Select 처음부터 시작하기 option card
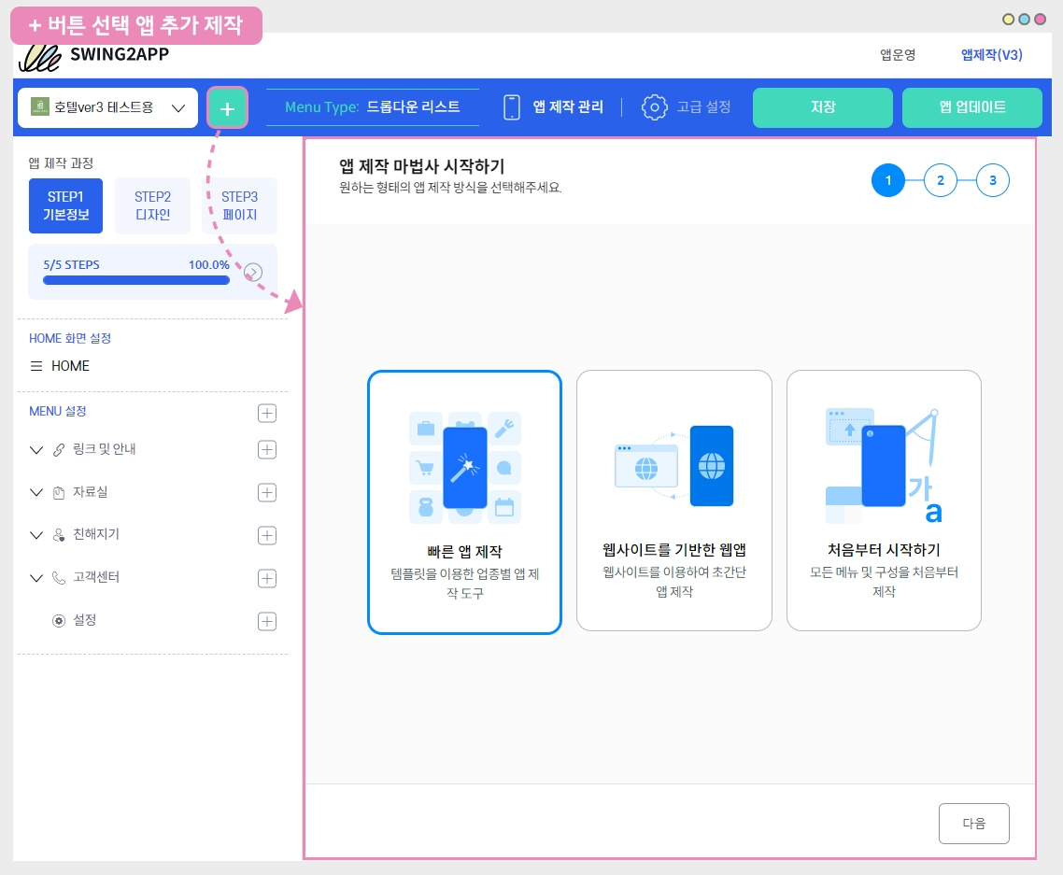The image size is (1063, 875). pos(884,501)
